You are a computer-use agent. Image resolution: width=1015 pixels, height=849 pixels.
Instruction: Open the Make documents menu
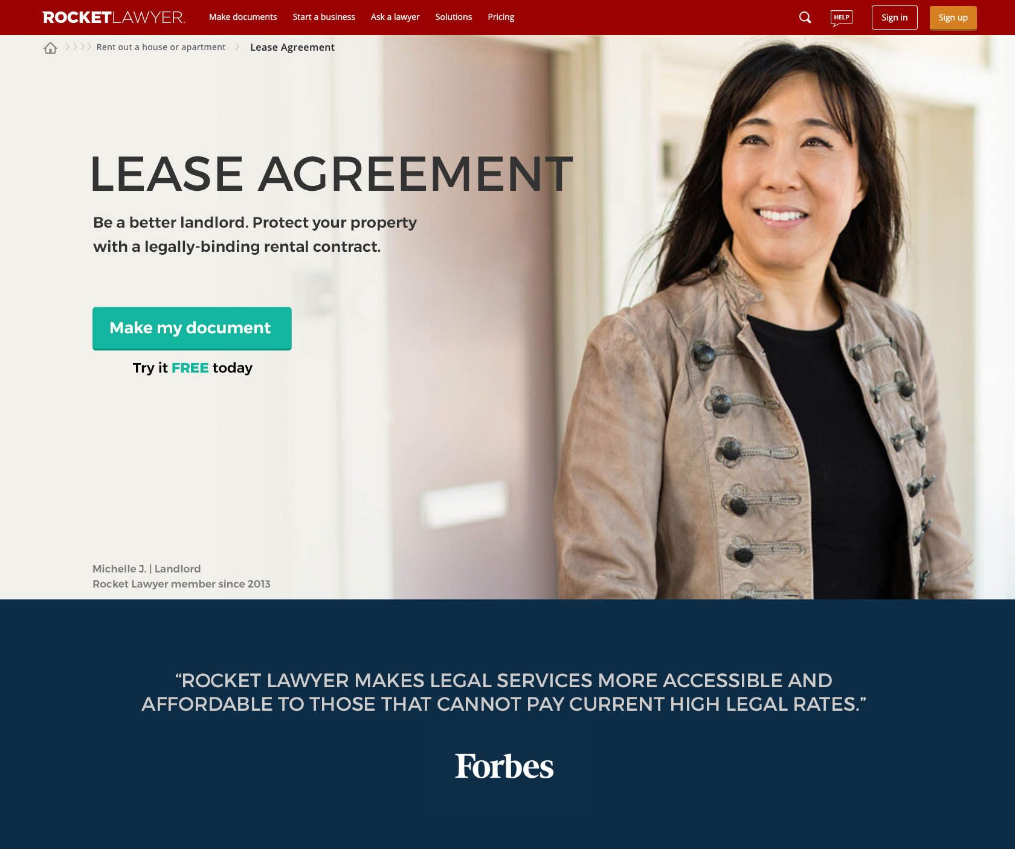tap(243, 17)
